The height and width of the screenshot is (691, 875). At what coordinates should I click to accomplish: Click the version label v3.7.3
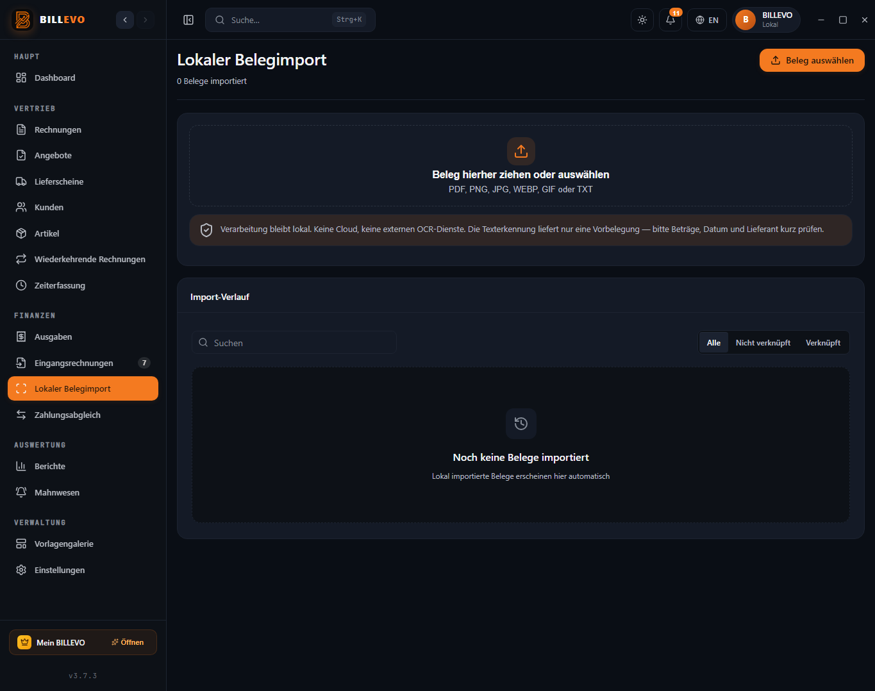[x=83, y=676]
